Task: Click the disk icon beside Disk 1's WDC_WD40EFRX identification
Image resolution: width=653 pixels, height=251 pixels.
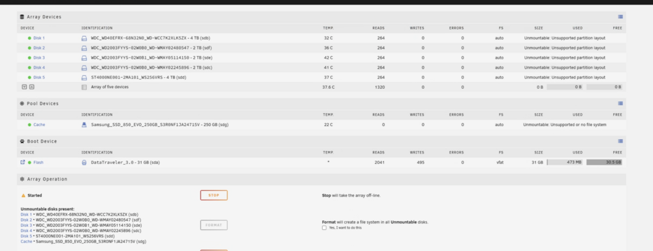Action: tap(84, 38)
